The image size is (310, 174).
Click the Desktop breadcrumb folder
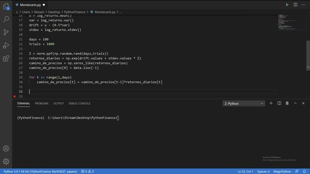click(x=54, y=12)
